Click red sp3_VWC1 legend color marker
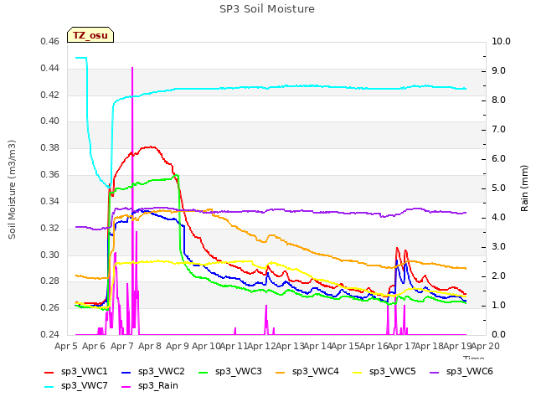This screenshot has height=402, width=536. click(49, 372)
